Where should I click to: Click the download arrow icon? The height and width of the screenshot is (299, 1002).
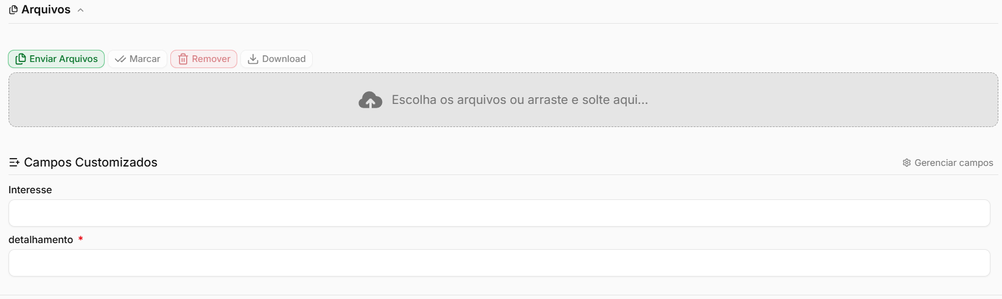click(x=253, y=59)
